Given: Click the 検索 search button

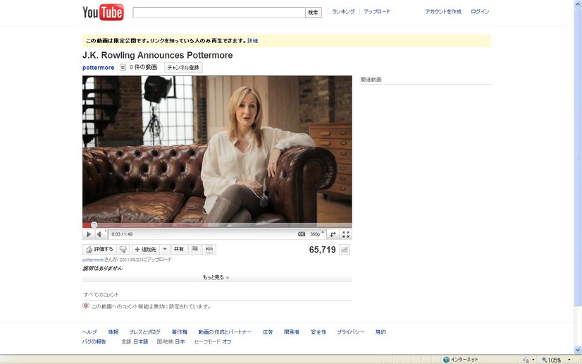Looking at the screenshot, I should click(x=314, y=12).
